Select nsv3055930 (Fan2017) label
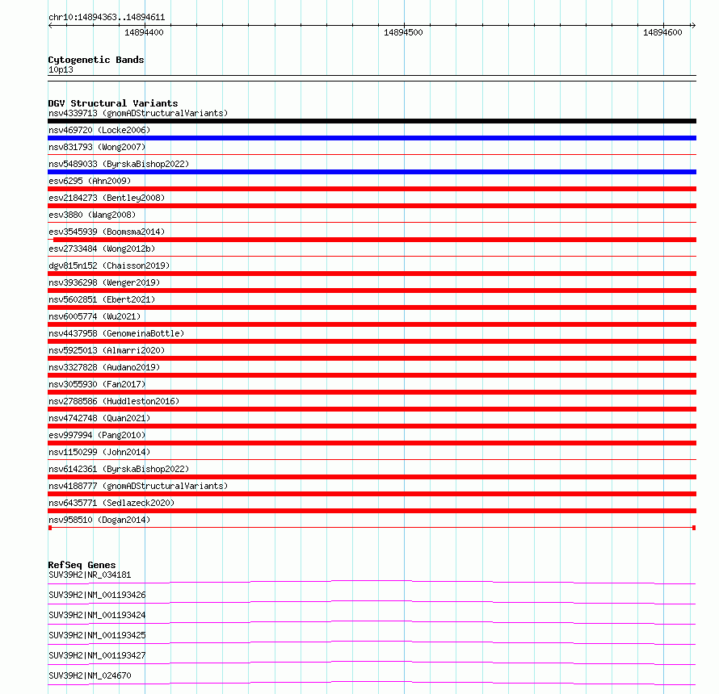Screen dimensions: 719x694 coord(97,384)
